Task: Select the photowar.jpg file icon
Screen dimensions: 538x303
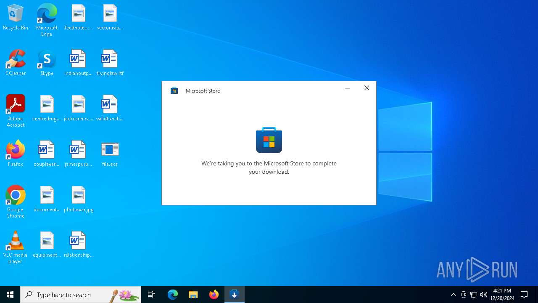Action: [x=78, y=199]
